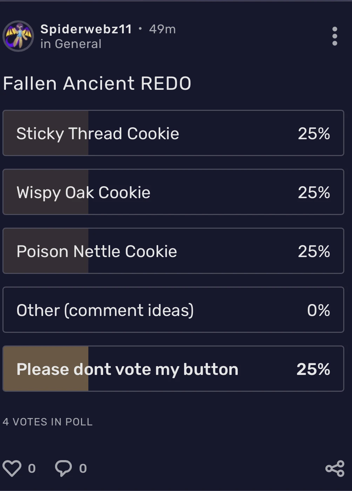This screenshot has height=491, width=352.
Task: Open Spiderwebz11's profile
Action: pos(87,29)
